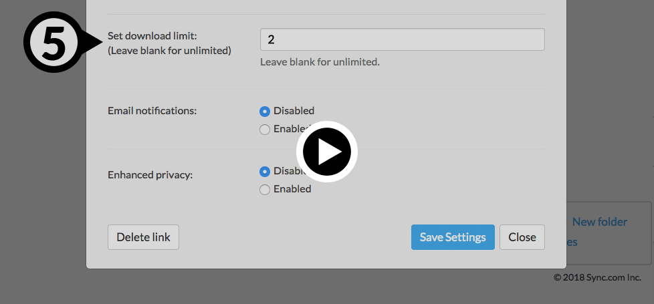Select Enabled for Enhanced privacy
This screenshot has width=654, height=304.
tap(265, 190)
